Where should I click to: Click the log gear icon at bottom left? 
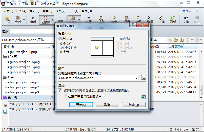pos(5,105)
